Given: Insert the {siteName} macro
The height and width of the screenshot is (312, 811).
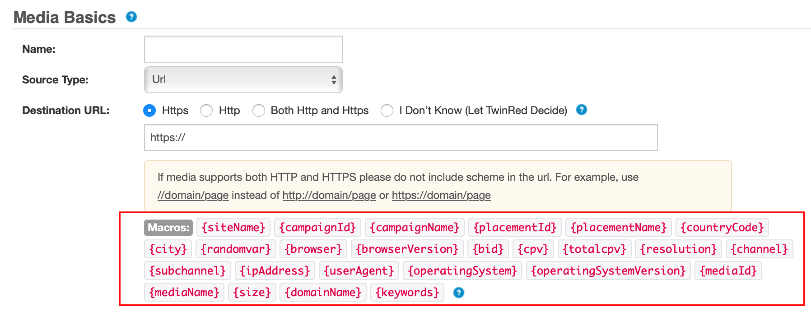Looking at the screenshot, I should (233, 227).
